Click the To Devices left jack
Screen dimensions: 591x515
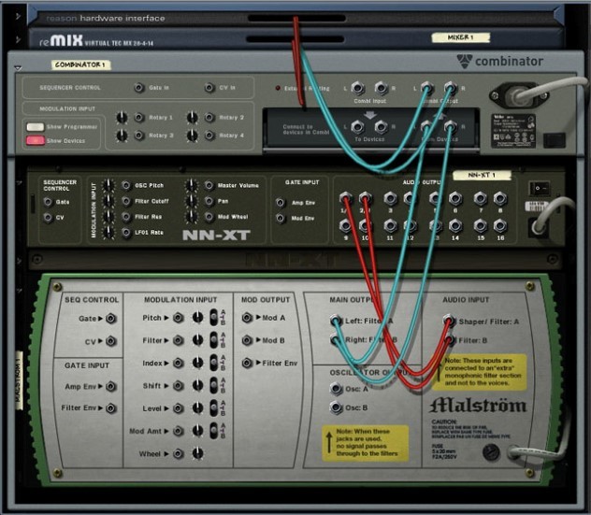coord(358,127)
